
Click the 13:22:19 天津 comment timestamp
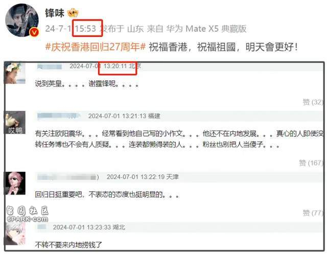143,177
